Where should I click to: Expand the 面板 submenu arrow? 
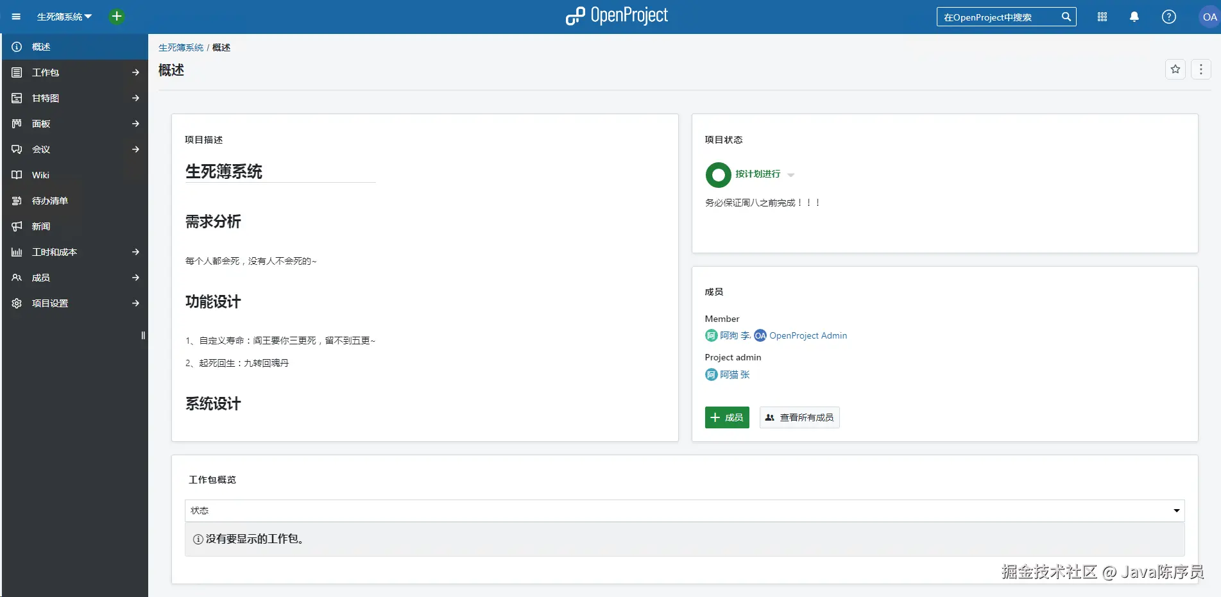135,124
